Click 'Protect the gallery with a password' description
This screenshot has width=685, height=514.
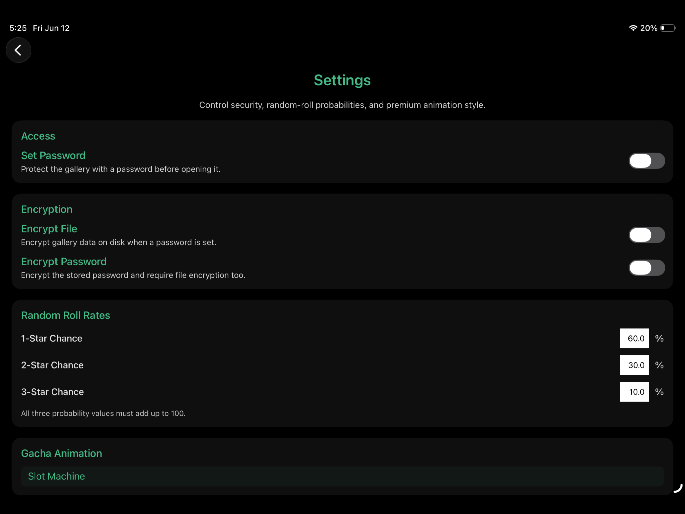121,169
